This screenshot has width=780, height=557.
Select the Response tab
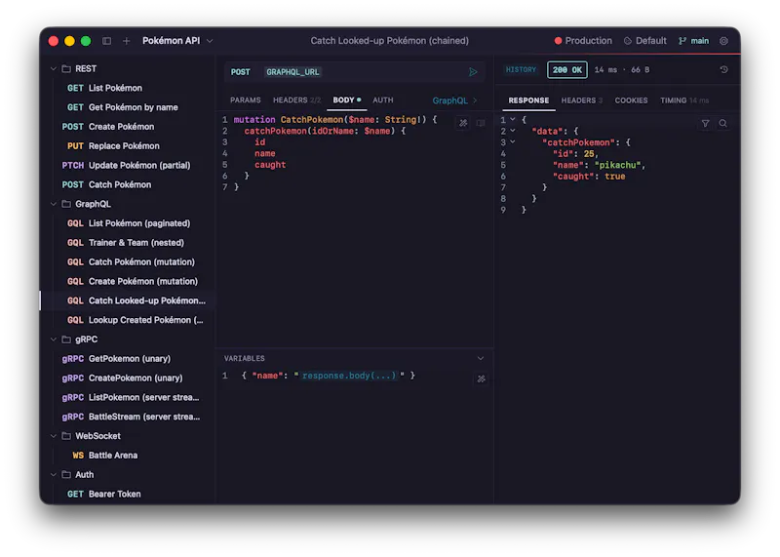coord(528,100)
